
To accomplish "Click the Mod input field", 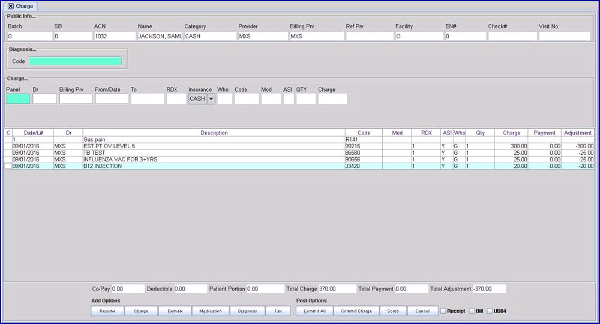I will (x=271, y=98).
